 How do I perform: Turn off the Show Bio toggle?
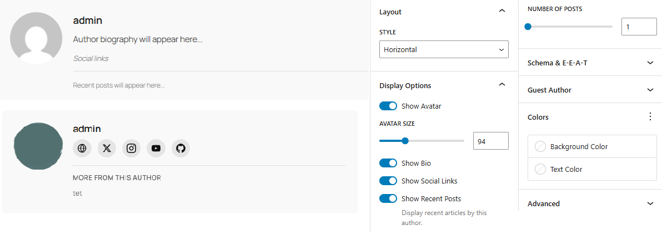[388, 163]
